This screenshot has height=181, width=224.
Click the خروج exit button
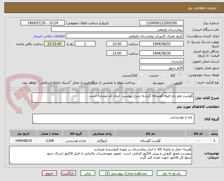click(x=49, y=173)
